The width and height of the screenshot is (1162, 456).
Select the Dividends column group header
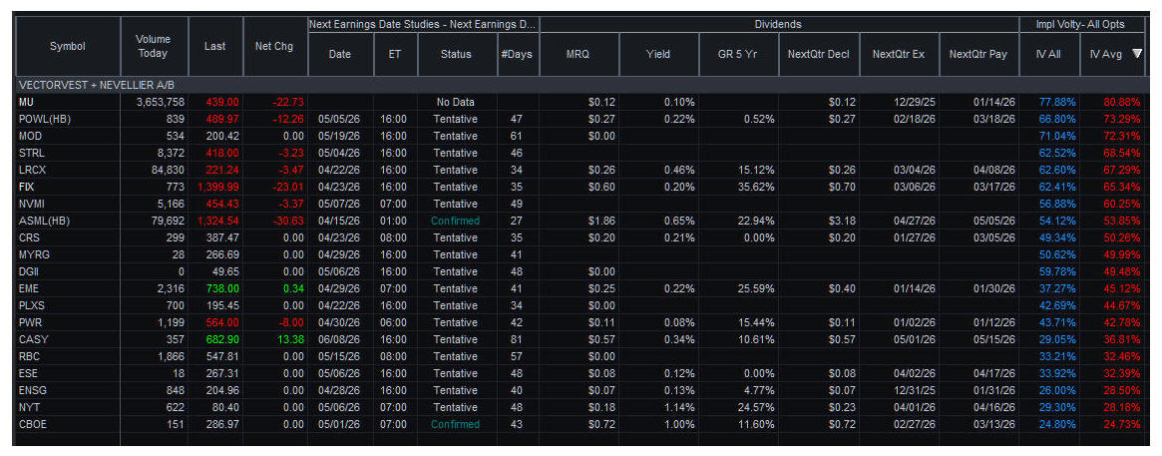click(778, 24)
